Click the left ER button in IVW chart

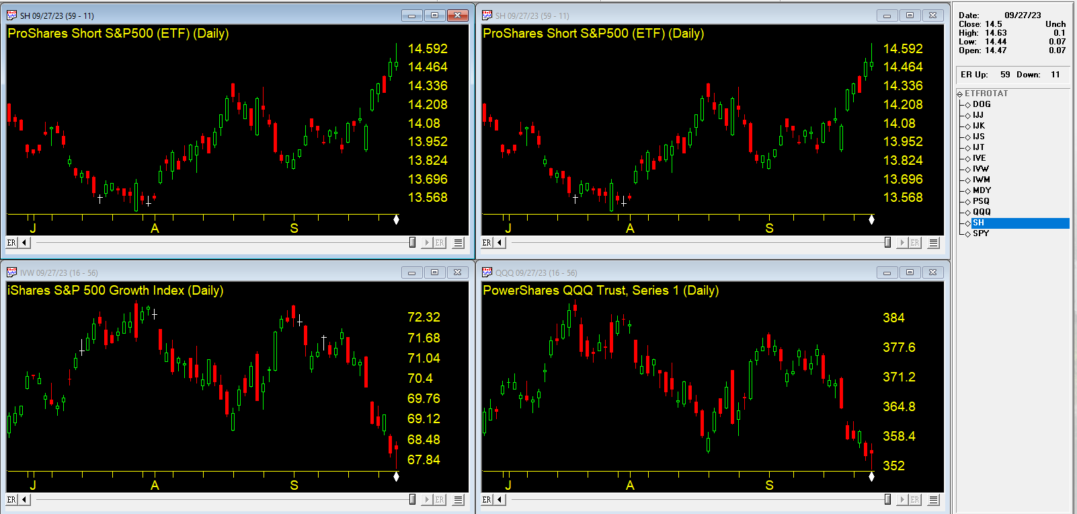[x=11, y=500]
